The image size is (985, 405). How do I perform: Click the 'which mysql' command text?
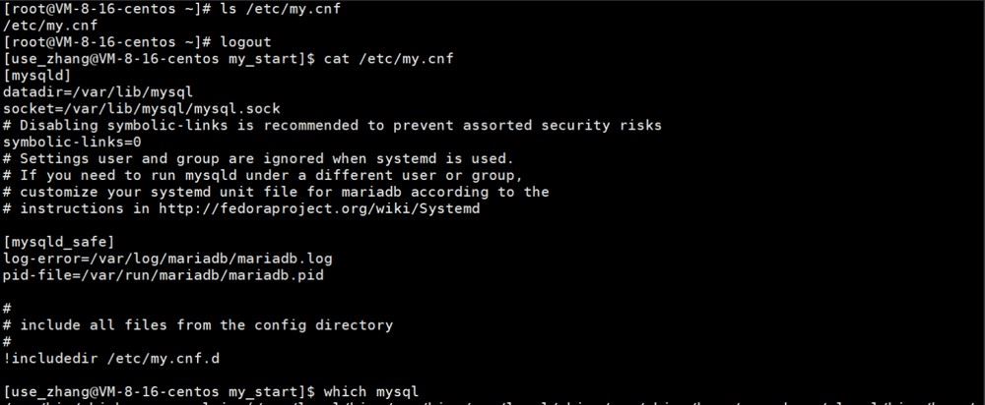click(370, 392)
